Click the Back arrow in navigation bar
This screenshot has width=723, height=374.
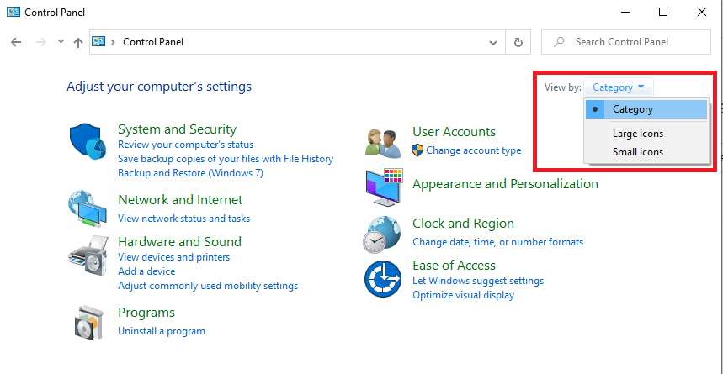point(16,42)
